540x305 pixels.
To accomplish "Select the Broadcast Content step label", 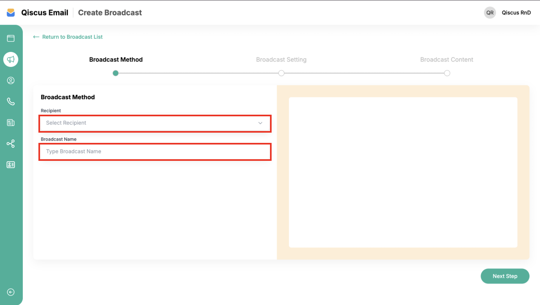I will point(447,60).
